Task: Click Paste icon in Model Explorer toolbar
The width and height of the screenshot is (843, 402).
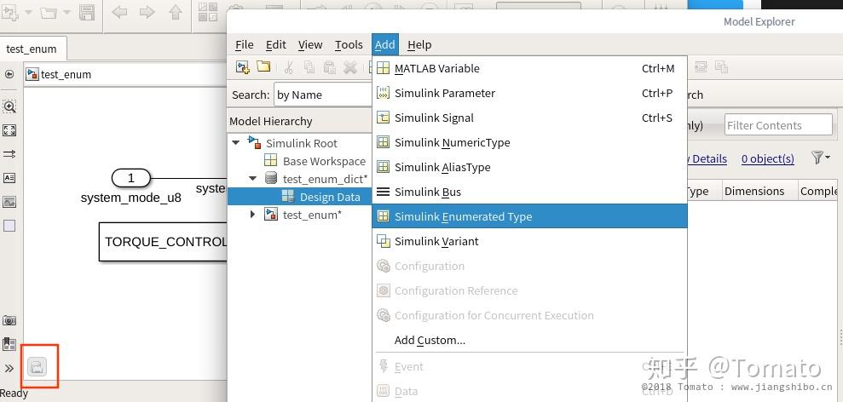Action: click(330, 67)
